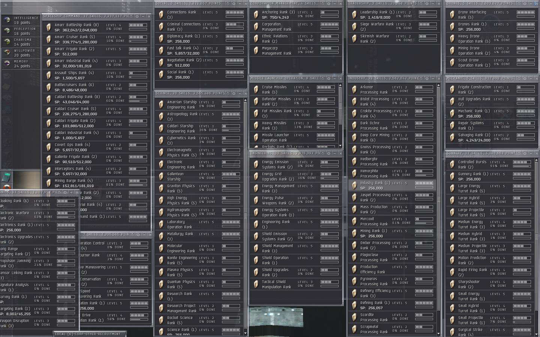
Task: Select the Gallente Frigate skill row
Action: tap(96, 159)
